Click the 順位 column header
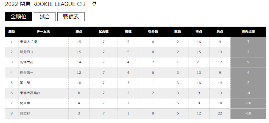 pos(12,32)
